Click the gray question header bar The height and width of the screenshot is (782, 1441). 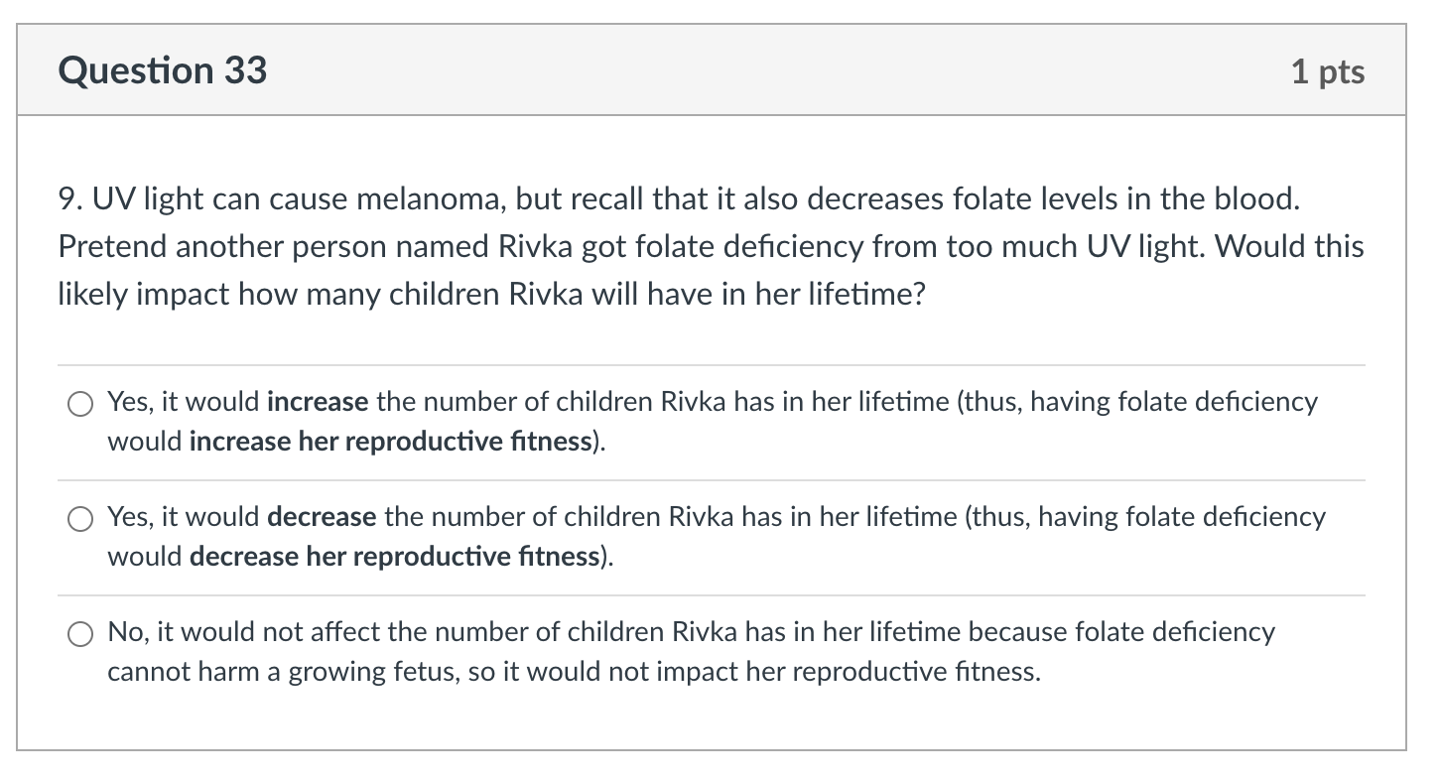tap(711, 70)
